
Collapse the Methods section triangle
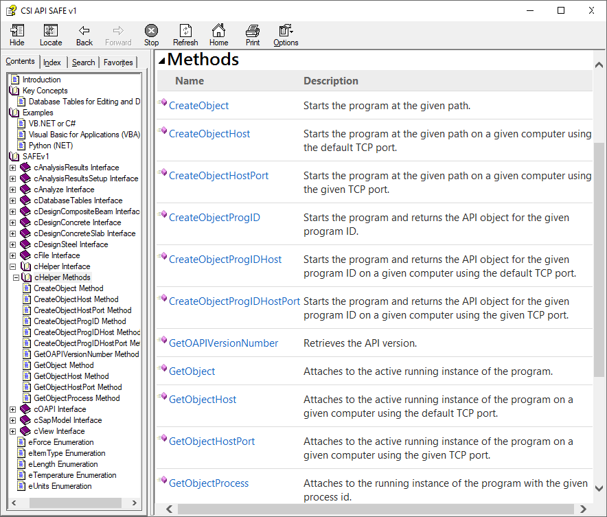tap(162, 60)
